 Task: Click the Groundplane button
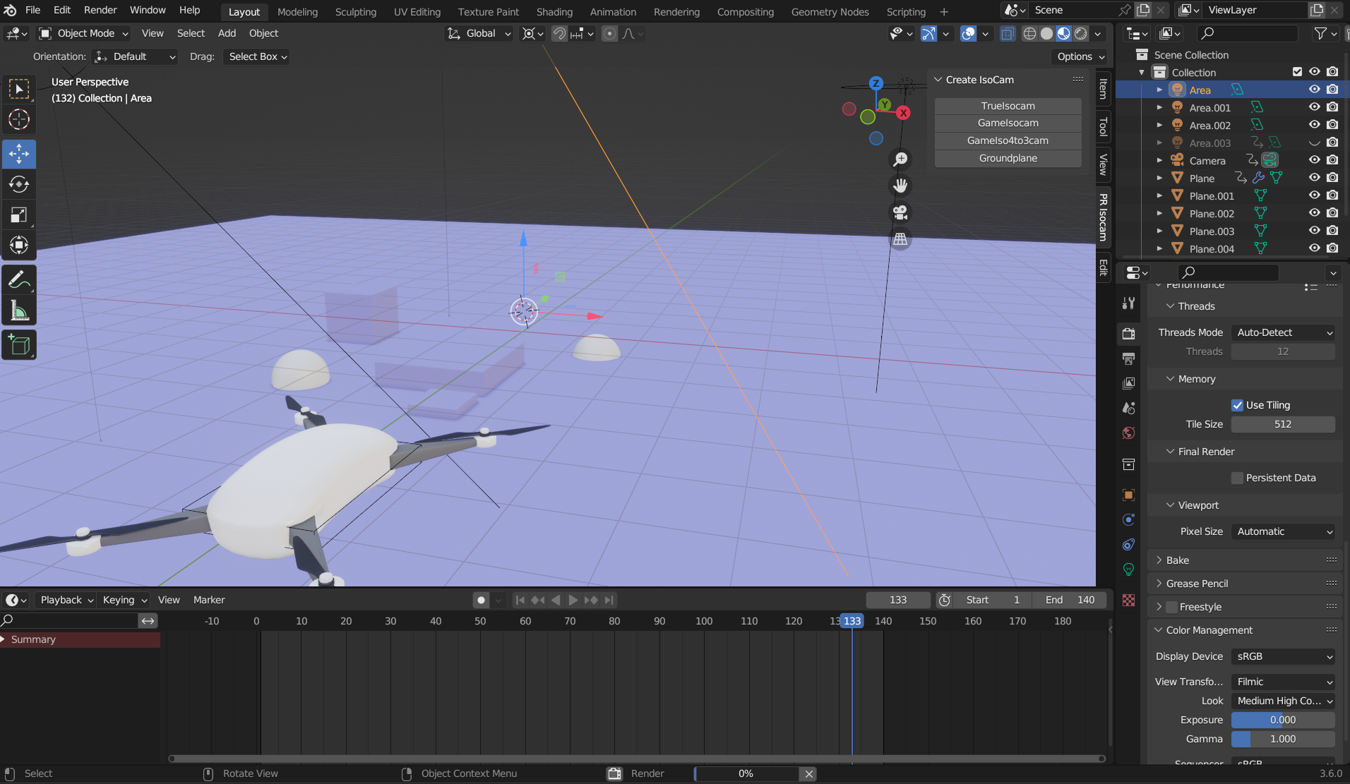[x=1008, y=158]
